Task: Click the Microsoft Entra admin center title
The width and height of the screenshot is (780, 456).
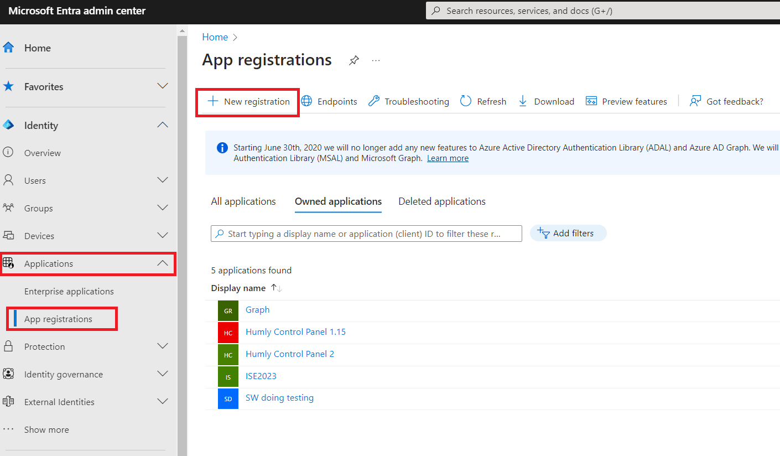Action: pos(77,11)
